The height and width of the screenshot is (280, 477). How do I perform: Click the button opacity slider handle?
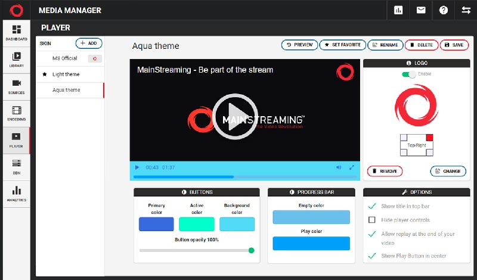251,250
